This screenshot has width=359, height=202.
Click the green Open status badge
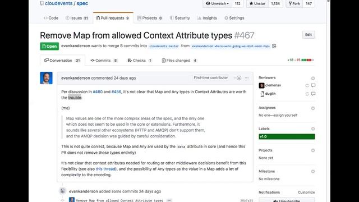pyautogui.click(x=49, y=46)
